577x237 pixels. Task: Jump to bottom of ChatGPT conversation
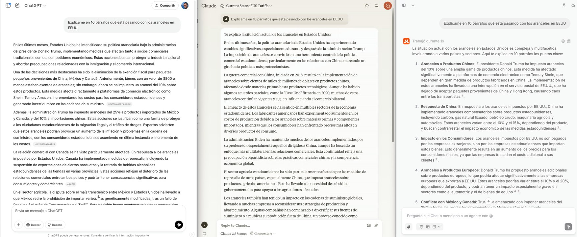99,197
